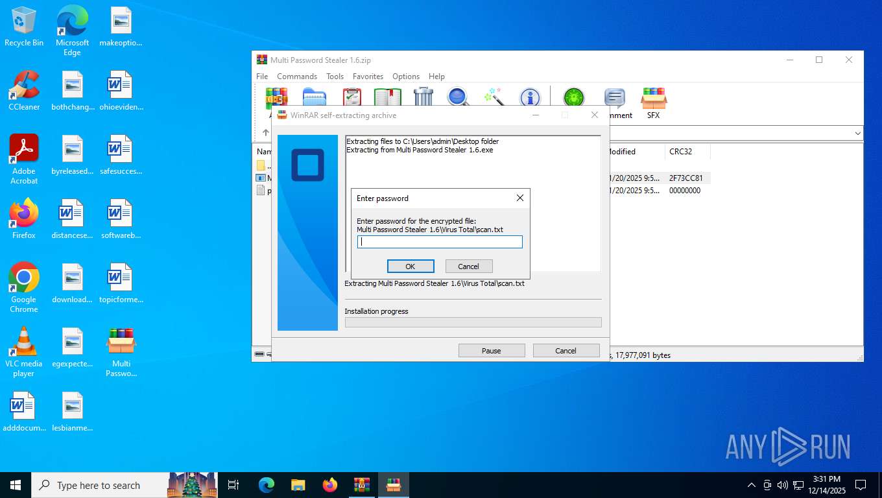
Task: Click the VirusScan toolbar icon in WinRAR
Action: coord(573,97)
